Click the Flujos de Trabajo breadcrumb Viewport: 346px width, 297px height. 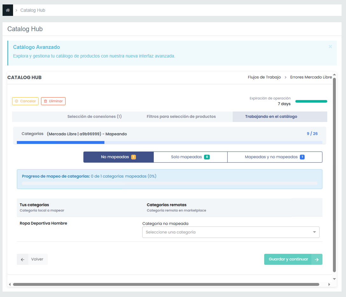(x=264, y=77)
